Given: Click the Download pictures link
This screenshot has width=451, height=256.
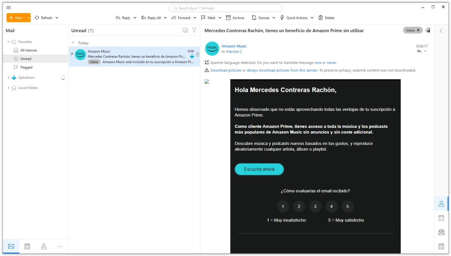Looking at the screenshot, I should pos(226,70).
